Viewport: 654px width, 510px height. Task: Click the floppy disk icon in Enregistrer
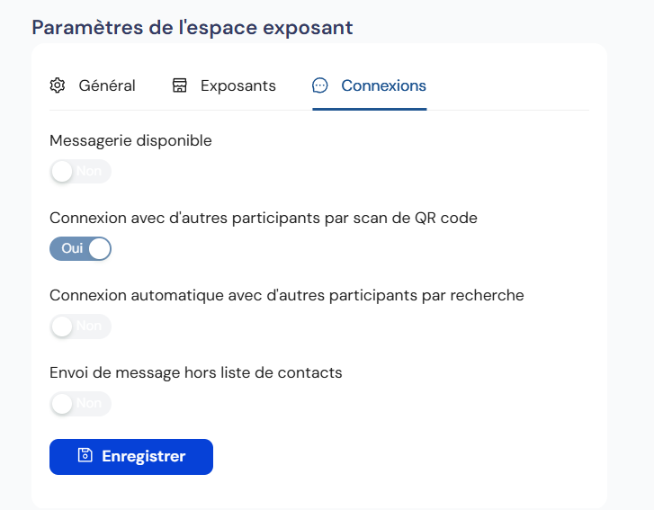pyautogui.click(x=85, y=456)
